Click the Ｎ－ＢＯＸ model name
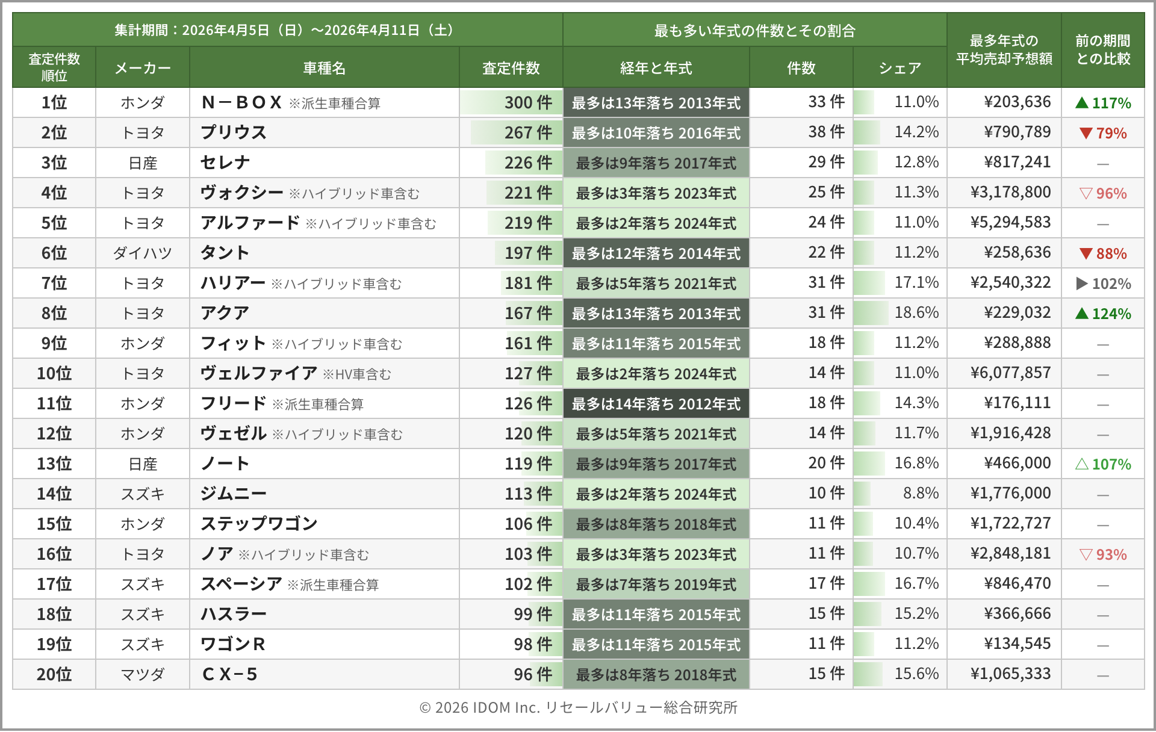Viewport: 1156px width, 732px height. 242,103
